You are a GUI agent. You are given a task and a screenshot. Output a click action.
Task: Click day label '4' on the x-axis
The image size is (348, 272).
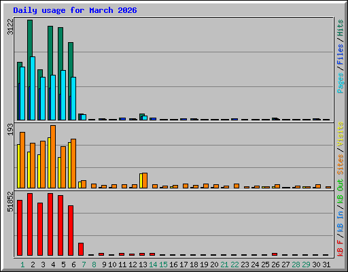click(x=53, y=265)
